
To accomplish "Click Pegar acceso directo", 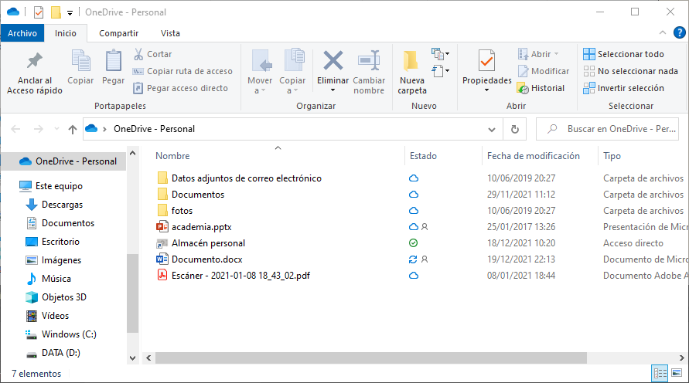I will point(180,88).
